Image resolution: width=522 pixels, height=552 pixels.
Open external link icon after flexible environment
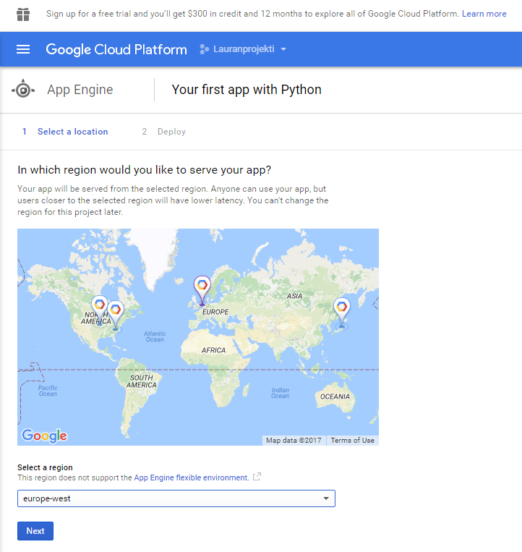[x=257, y=477]
